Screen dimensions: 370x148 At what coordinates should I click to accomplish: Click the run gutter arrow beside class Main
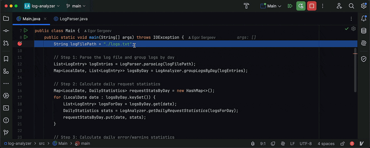tap(26, 31)
